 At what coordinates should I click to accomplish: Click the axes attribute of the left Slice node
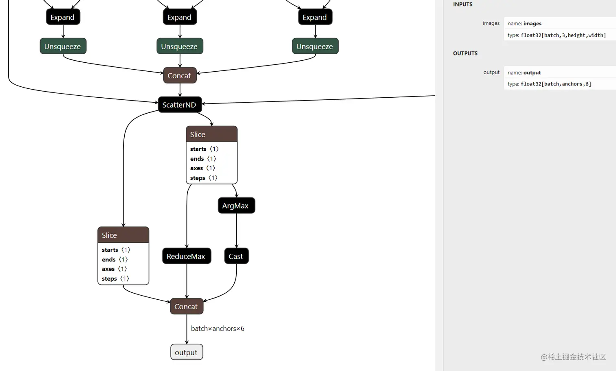pyautogui.click(x=114, y=269)
